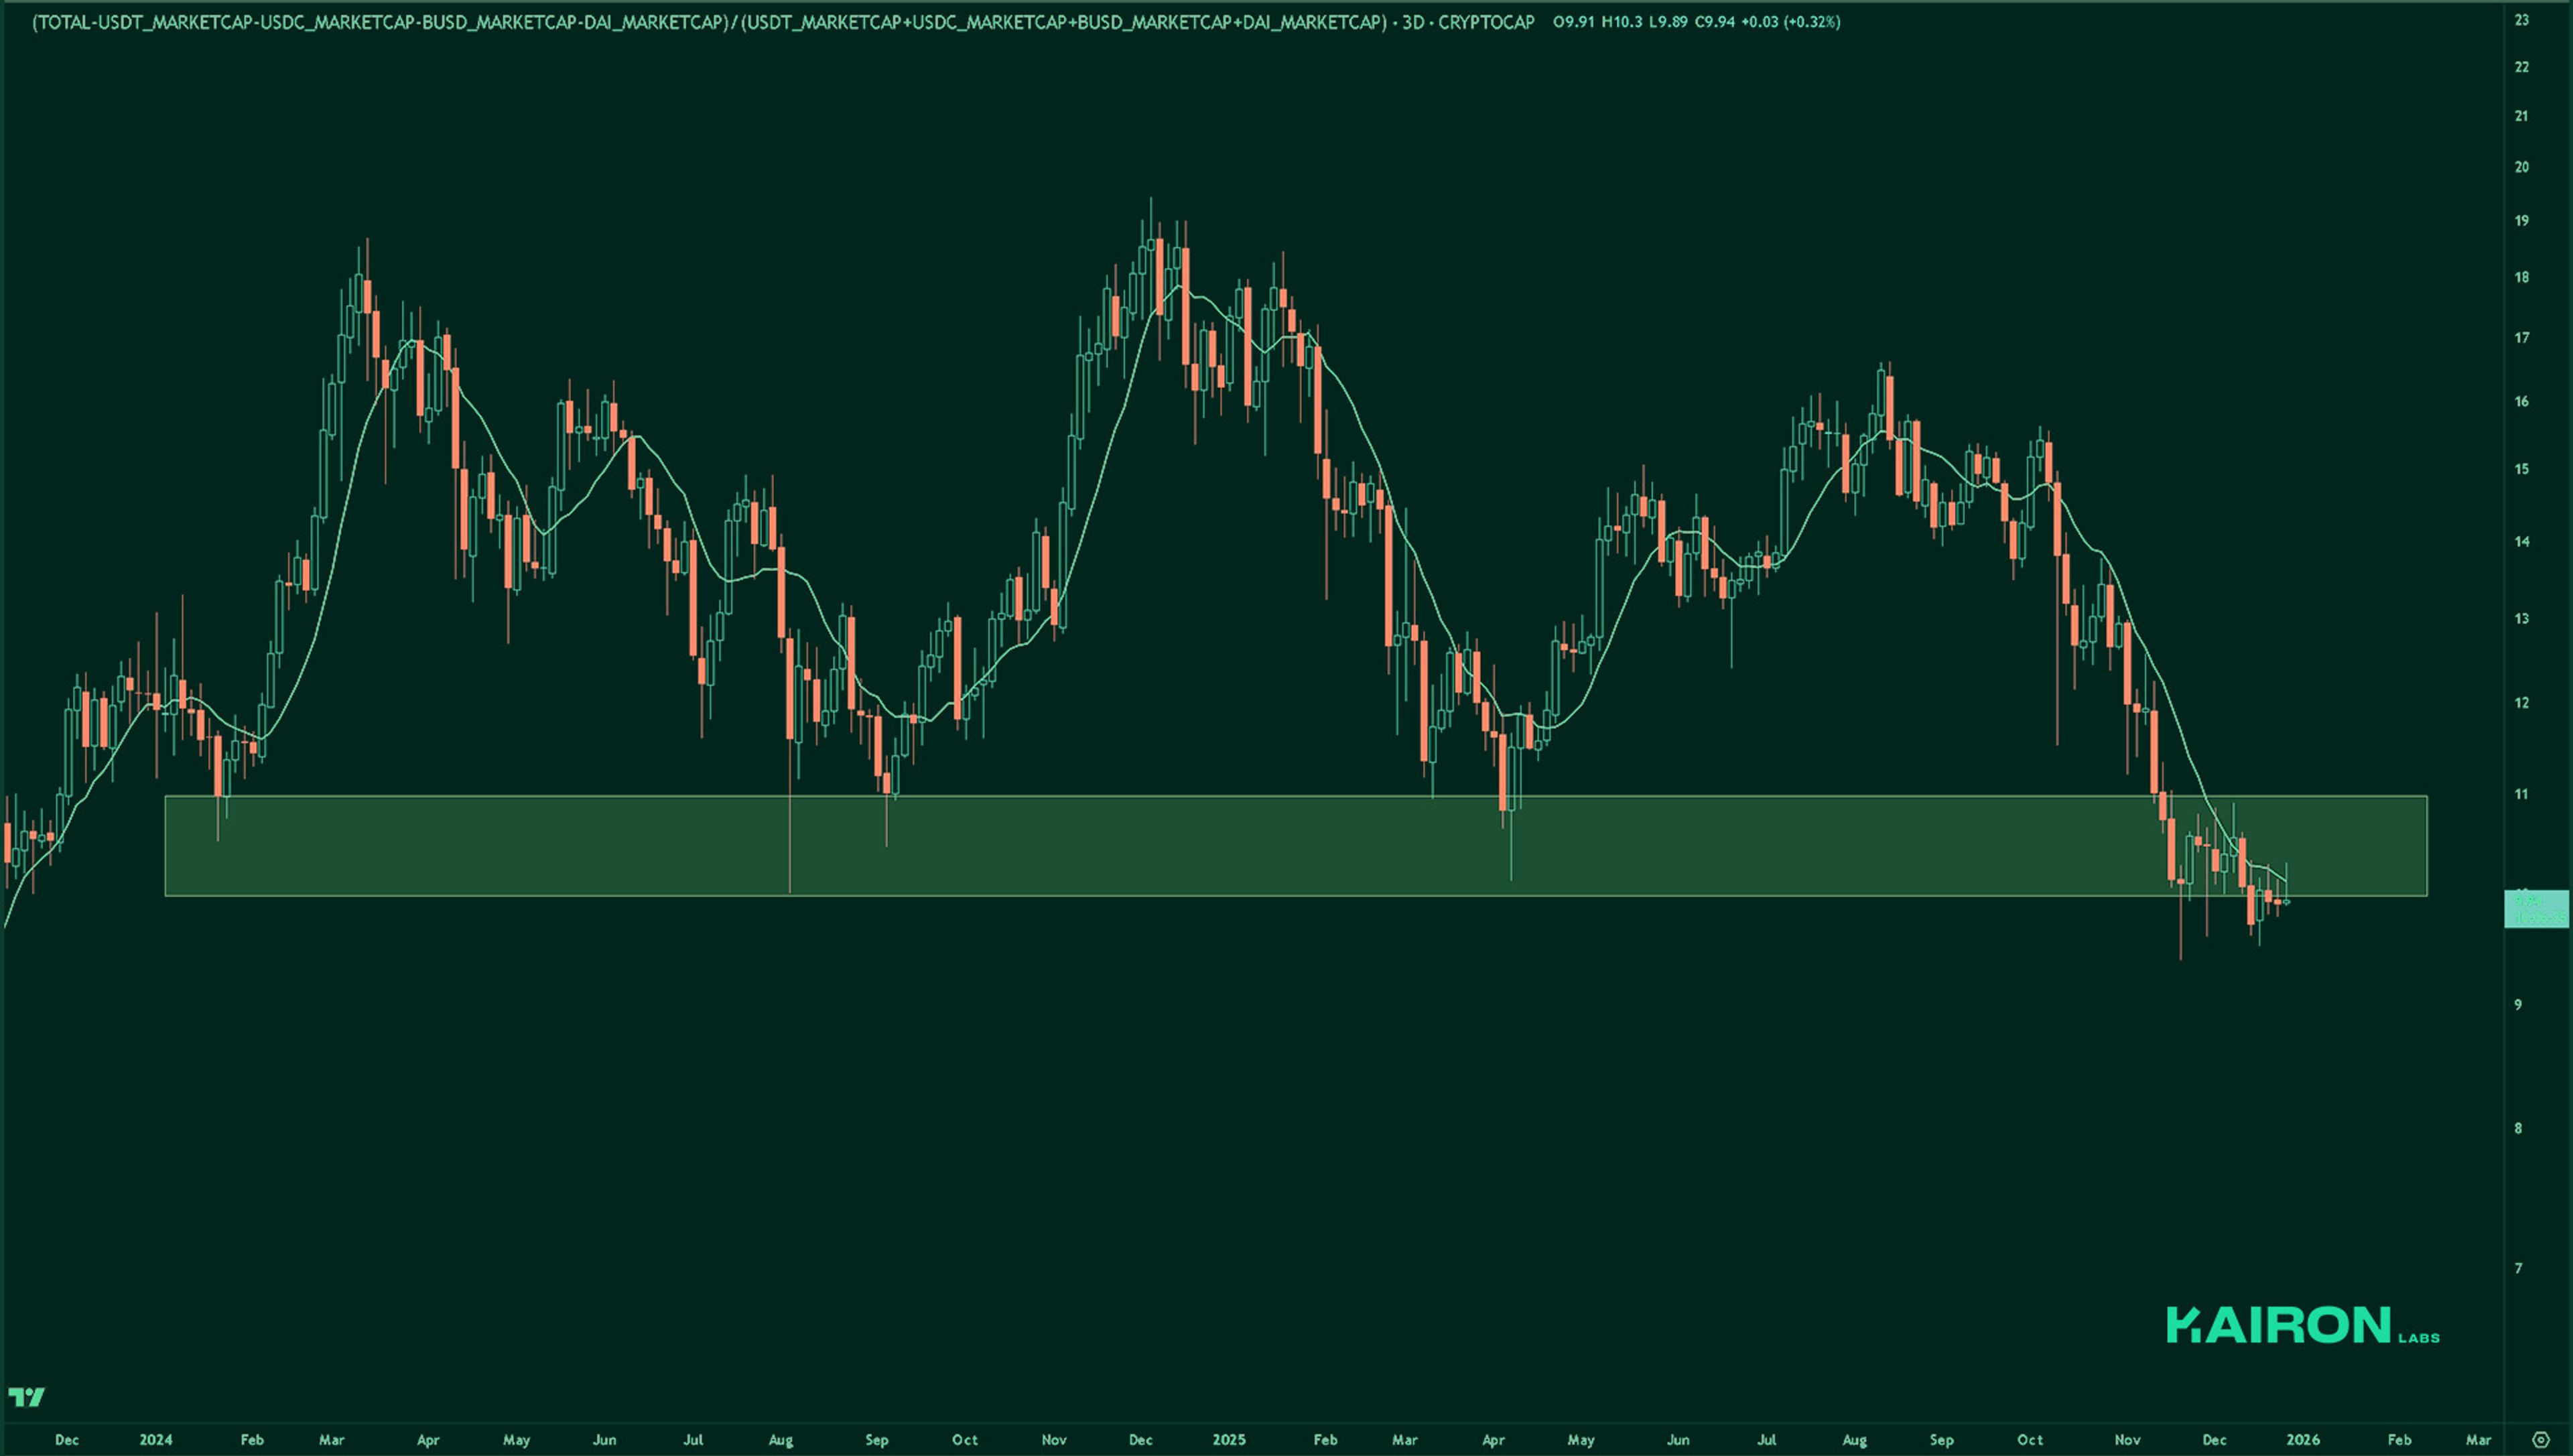
Task: Select the green support zone rectangle
Action: click(1296, 846)
